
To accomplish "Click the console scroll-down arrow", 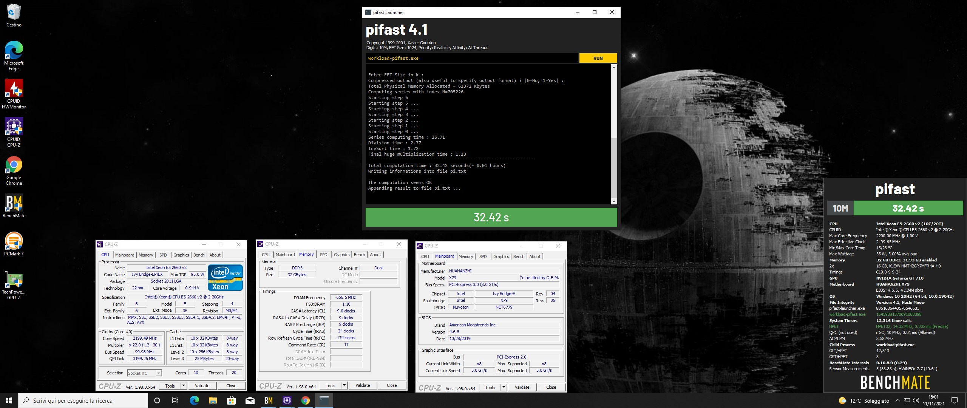I will (x=613, y=201).
